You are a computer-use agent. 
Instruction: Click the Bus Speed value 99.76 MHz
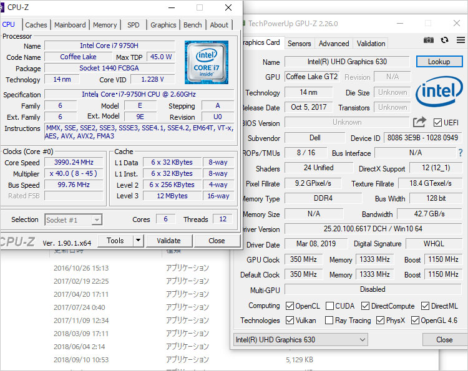pyautogui.click(x=74, y=185)
